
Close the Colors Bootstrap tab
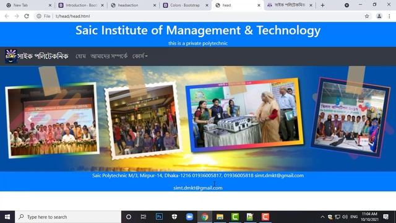tap(207, 5)
